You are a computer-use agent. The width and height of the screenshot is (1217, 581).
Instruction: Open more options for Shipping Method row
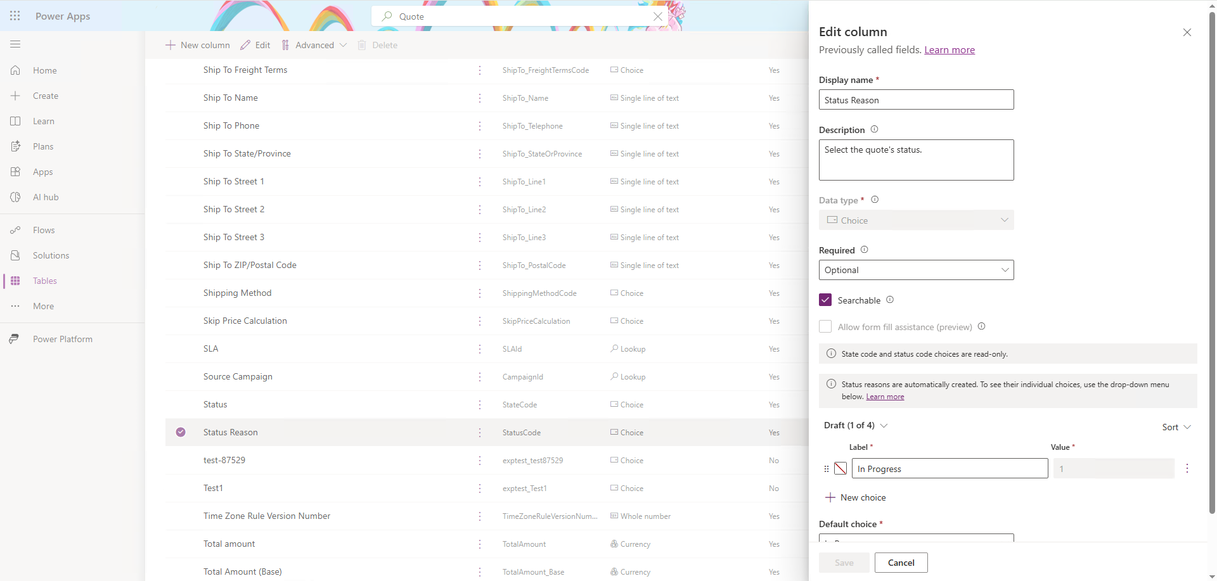(480, 293)
